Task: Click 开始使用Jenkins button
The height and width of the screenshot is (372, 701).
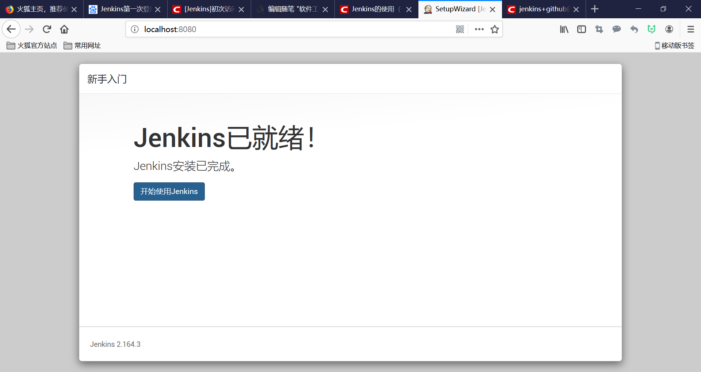Action: [169, 191]
